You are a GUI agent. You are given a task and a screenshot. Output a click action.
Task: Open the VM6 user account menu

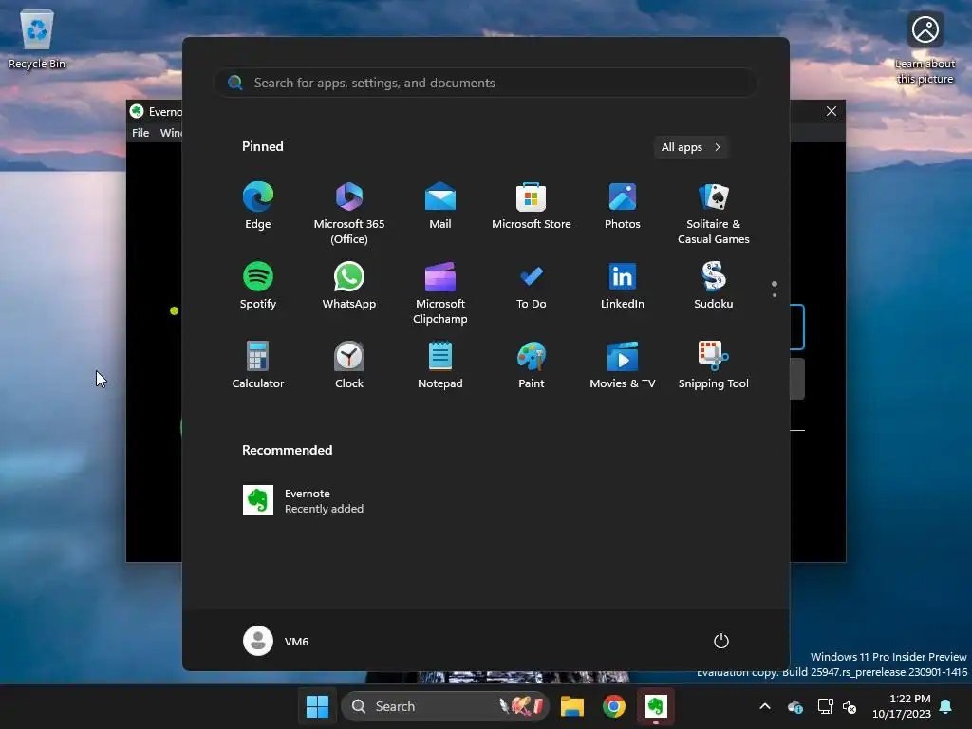coord(276,641)
